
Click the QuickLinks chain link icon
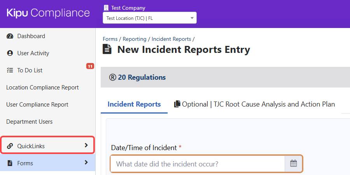10,146
